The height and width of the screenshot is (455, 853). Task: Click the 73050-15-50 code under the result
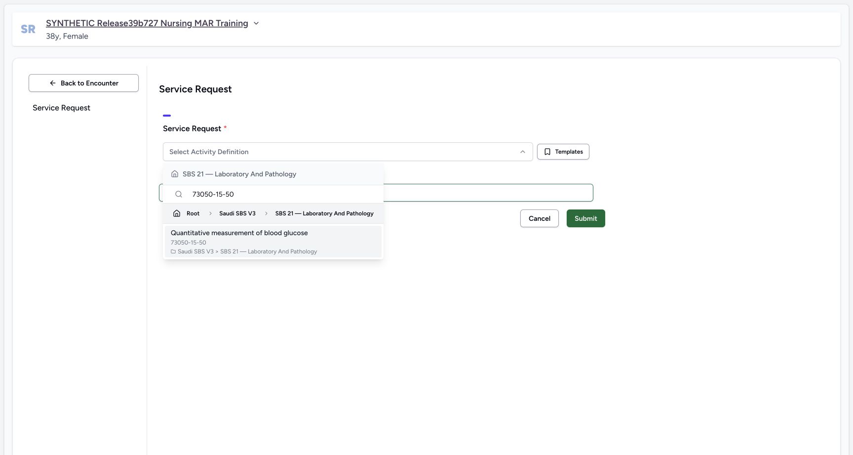point(189,243)
